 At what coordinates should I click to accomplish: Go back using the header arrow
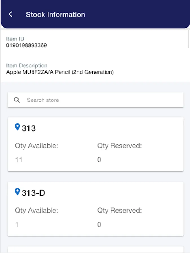coord(11,14)
